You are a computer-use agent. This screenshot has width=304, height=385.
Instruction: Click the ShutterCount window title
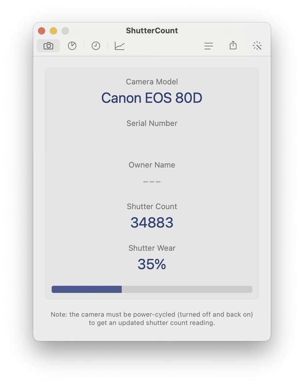coord(152,30)
